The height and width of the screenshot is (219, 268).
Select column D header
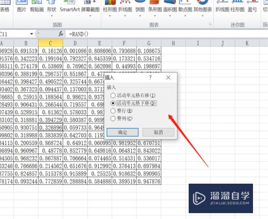pos(75,43)
